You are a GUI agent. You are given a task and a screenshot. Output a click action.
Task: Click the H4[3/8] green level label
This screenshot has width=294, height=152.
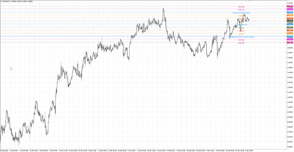[241, 28]
